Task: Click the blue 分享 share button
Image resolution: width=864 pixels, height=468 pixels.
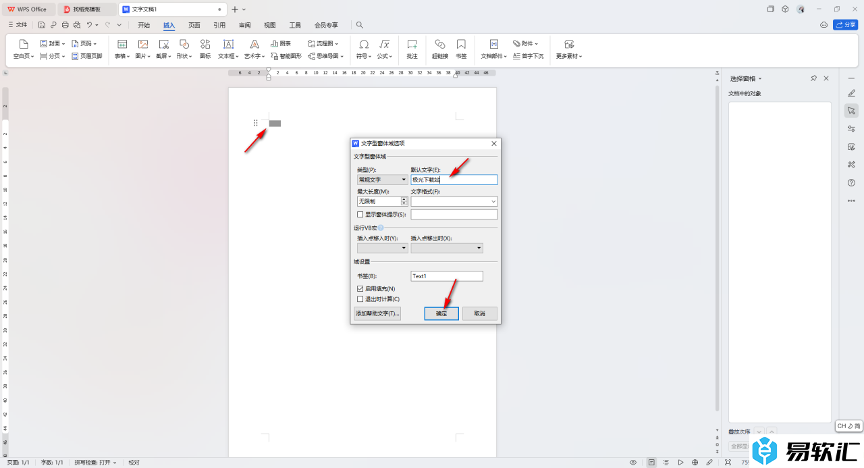Action: tap(846, 25)
